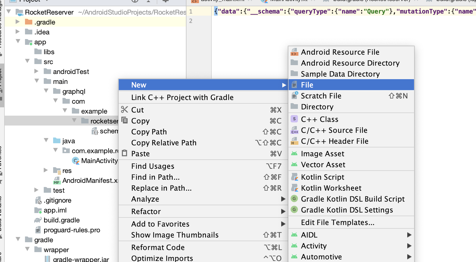Open the Refactor submenu
This screenshot has width=476, height=262.
(203, 211)
